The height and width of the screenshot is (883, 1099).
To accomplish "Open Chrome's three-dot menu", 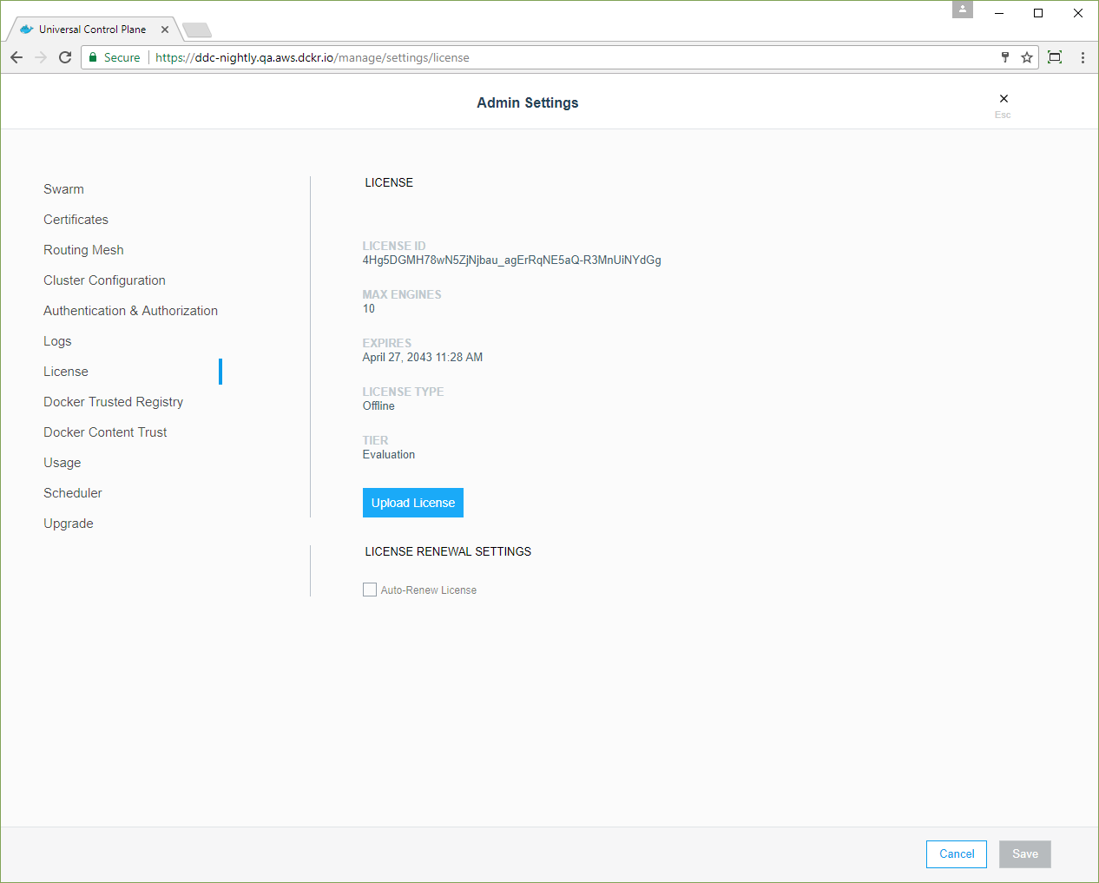I will 1083,57.
